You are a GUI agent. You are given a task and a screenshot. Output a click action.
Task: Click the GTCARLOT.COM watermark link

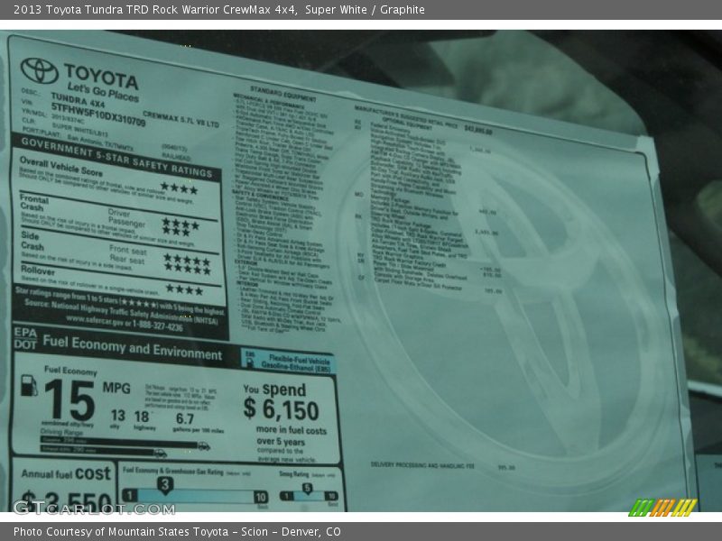93,509
